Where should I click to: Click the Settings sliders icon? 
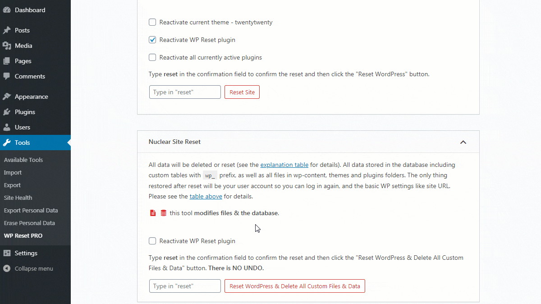(x=7, y=253)
